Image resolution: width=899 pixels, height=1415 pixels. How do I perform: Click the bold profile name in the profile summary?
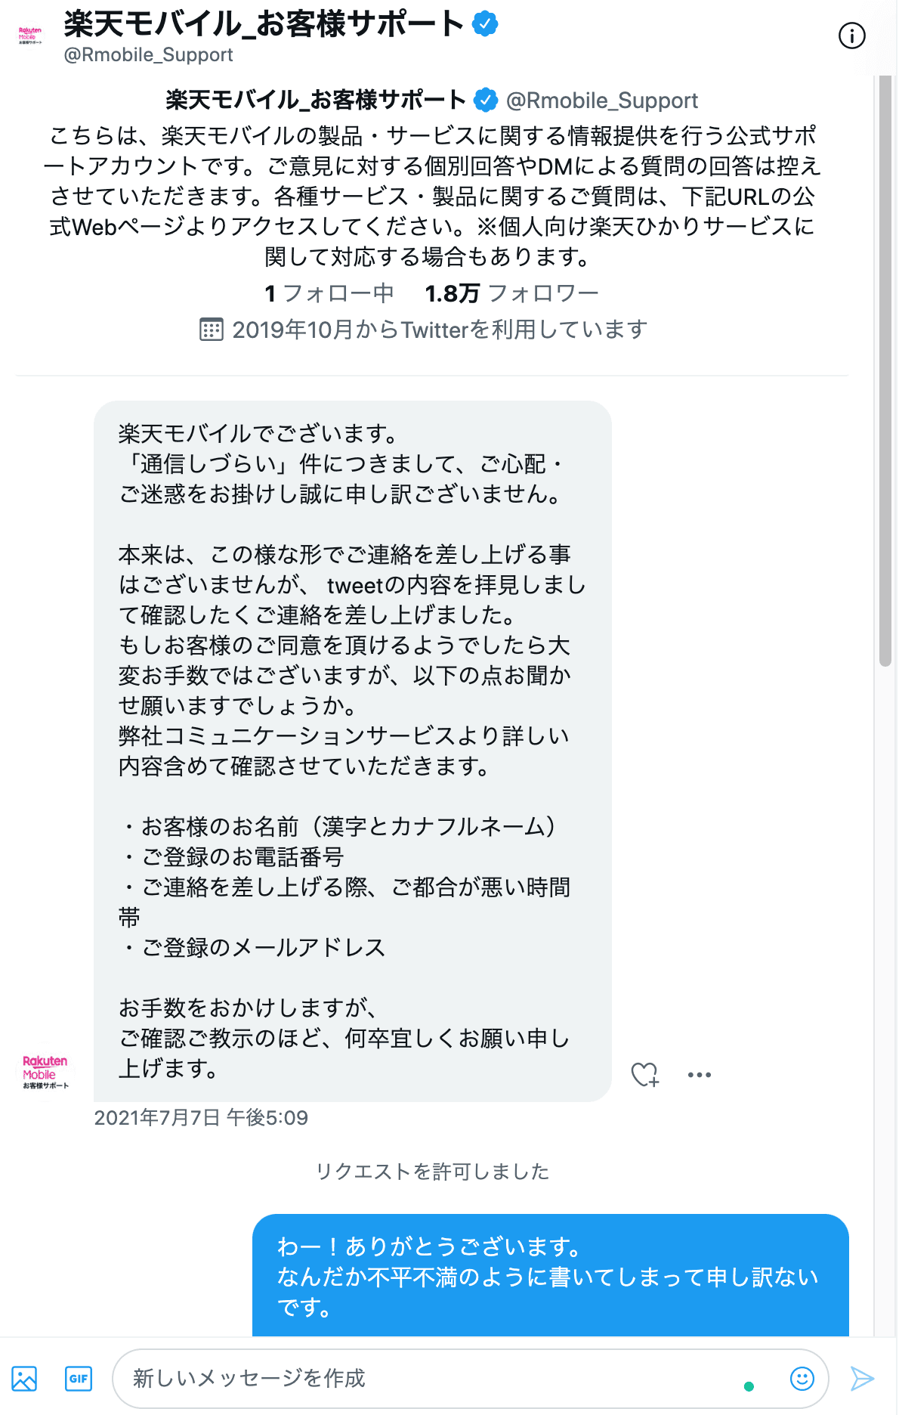pyautogui.click(x=316, y=100)
